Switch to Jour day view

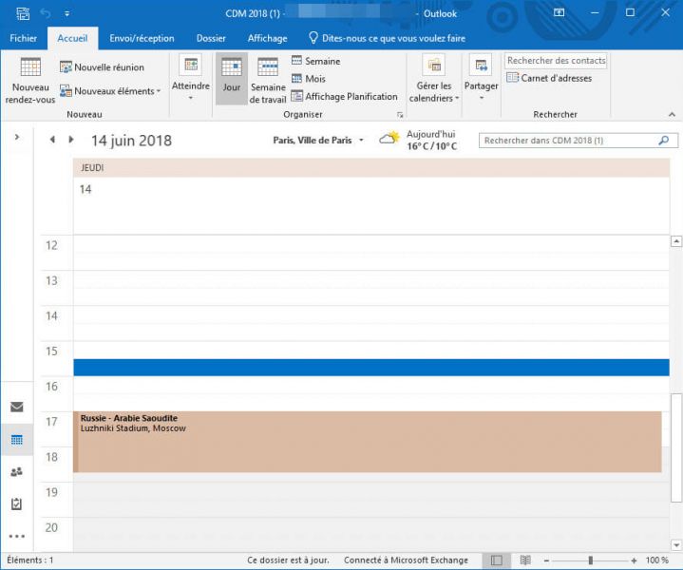(x=231, y=79)
